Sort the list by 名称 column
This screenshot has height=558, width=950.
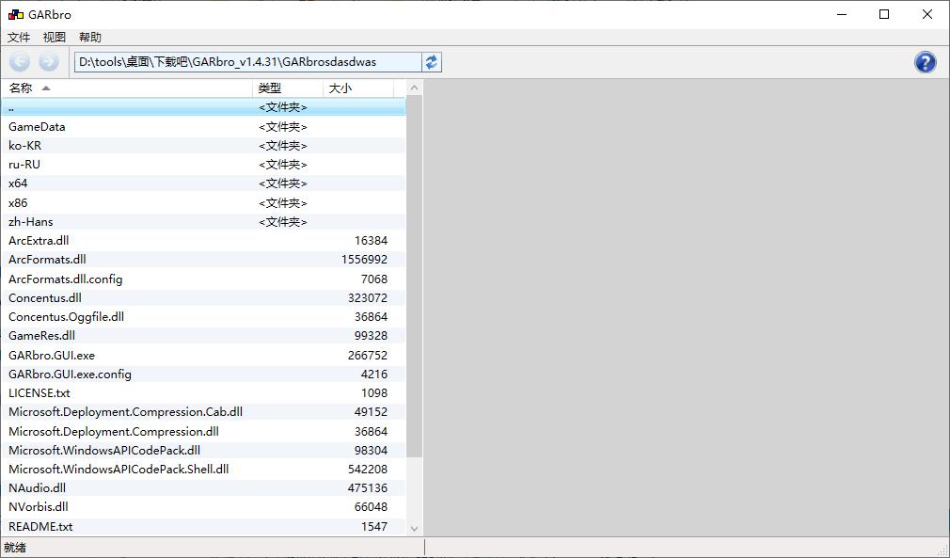click(x=127, y=88)
